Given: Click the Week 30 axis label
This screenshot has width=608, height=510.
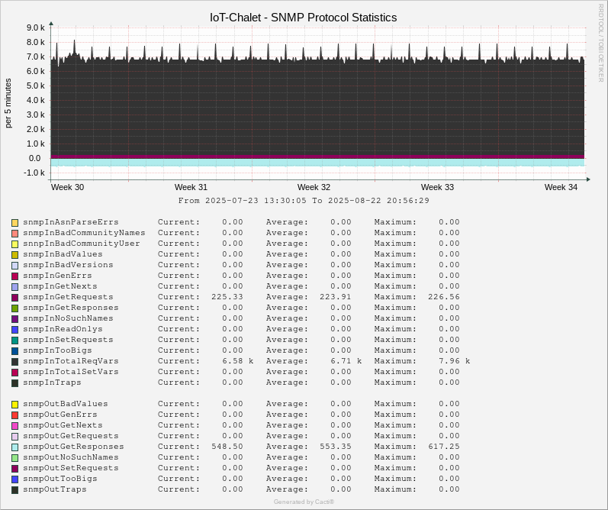Looking at the screenshot, I should pos(67,187).
